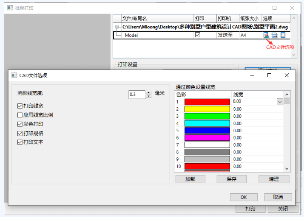Enable the 应用线宽比例 checkbox
The height and width of the screenshot is (217, 304).
pos(20,115)
